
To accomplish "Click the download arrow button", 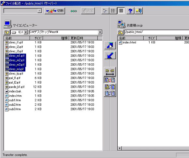I will pyautogui.click(x=110, y=55).
